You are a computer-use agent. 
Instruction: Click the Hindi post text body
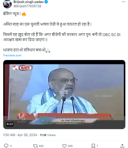click(62, 32)
